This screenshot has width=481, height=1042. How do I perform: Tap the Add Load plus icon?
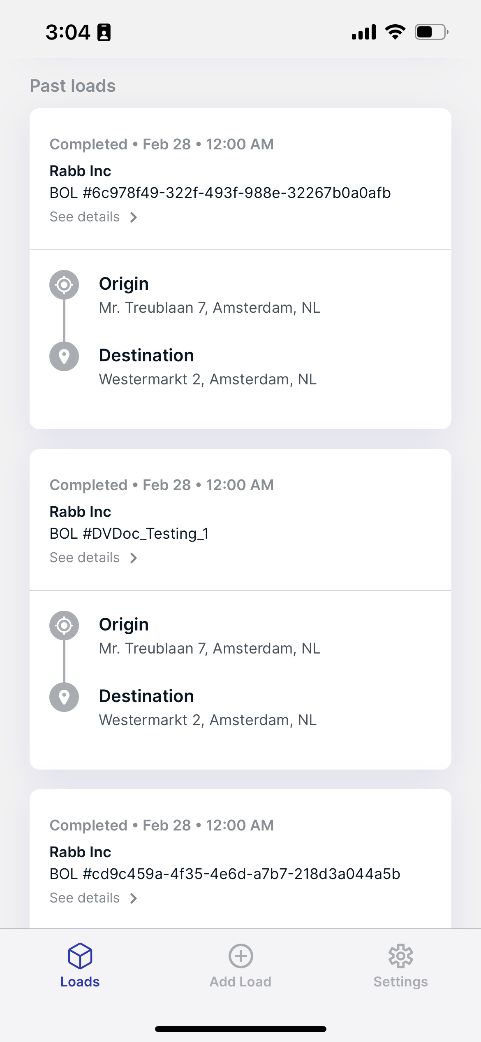pyautogui.click(x=240, y=956)
